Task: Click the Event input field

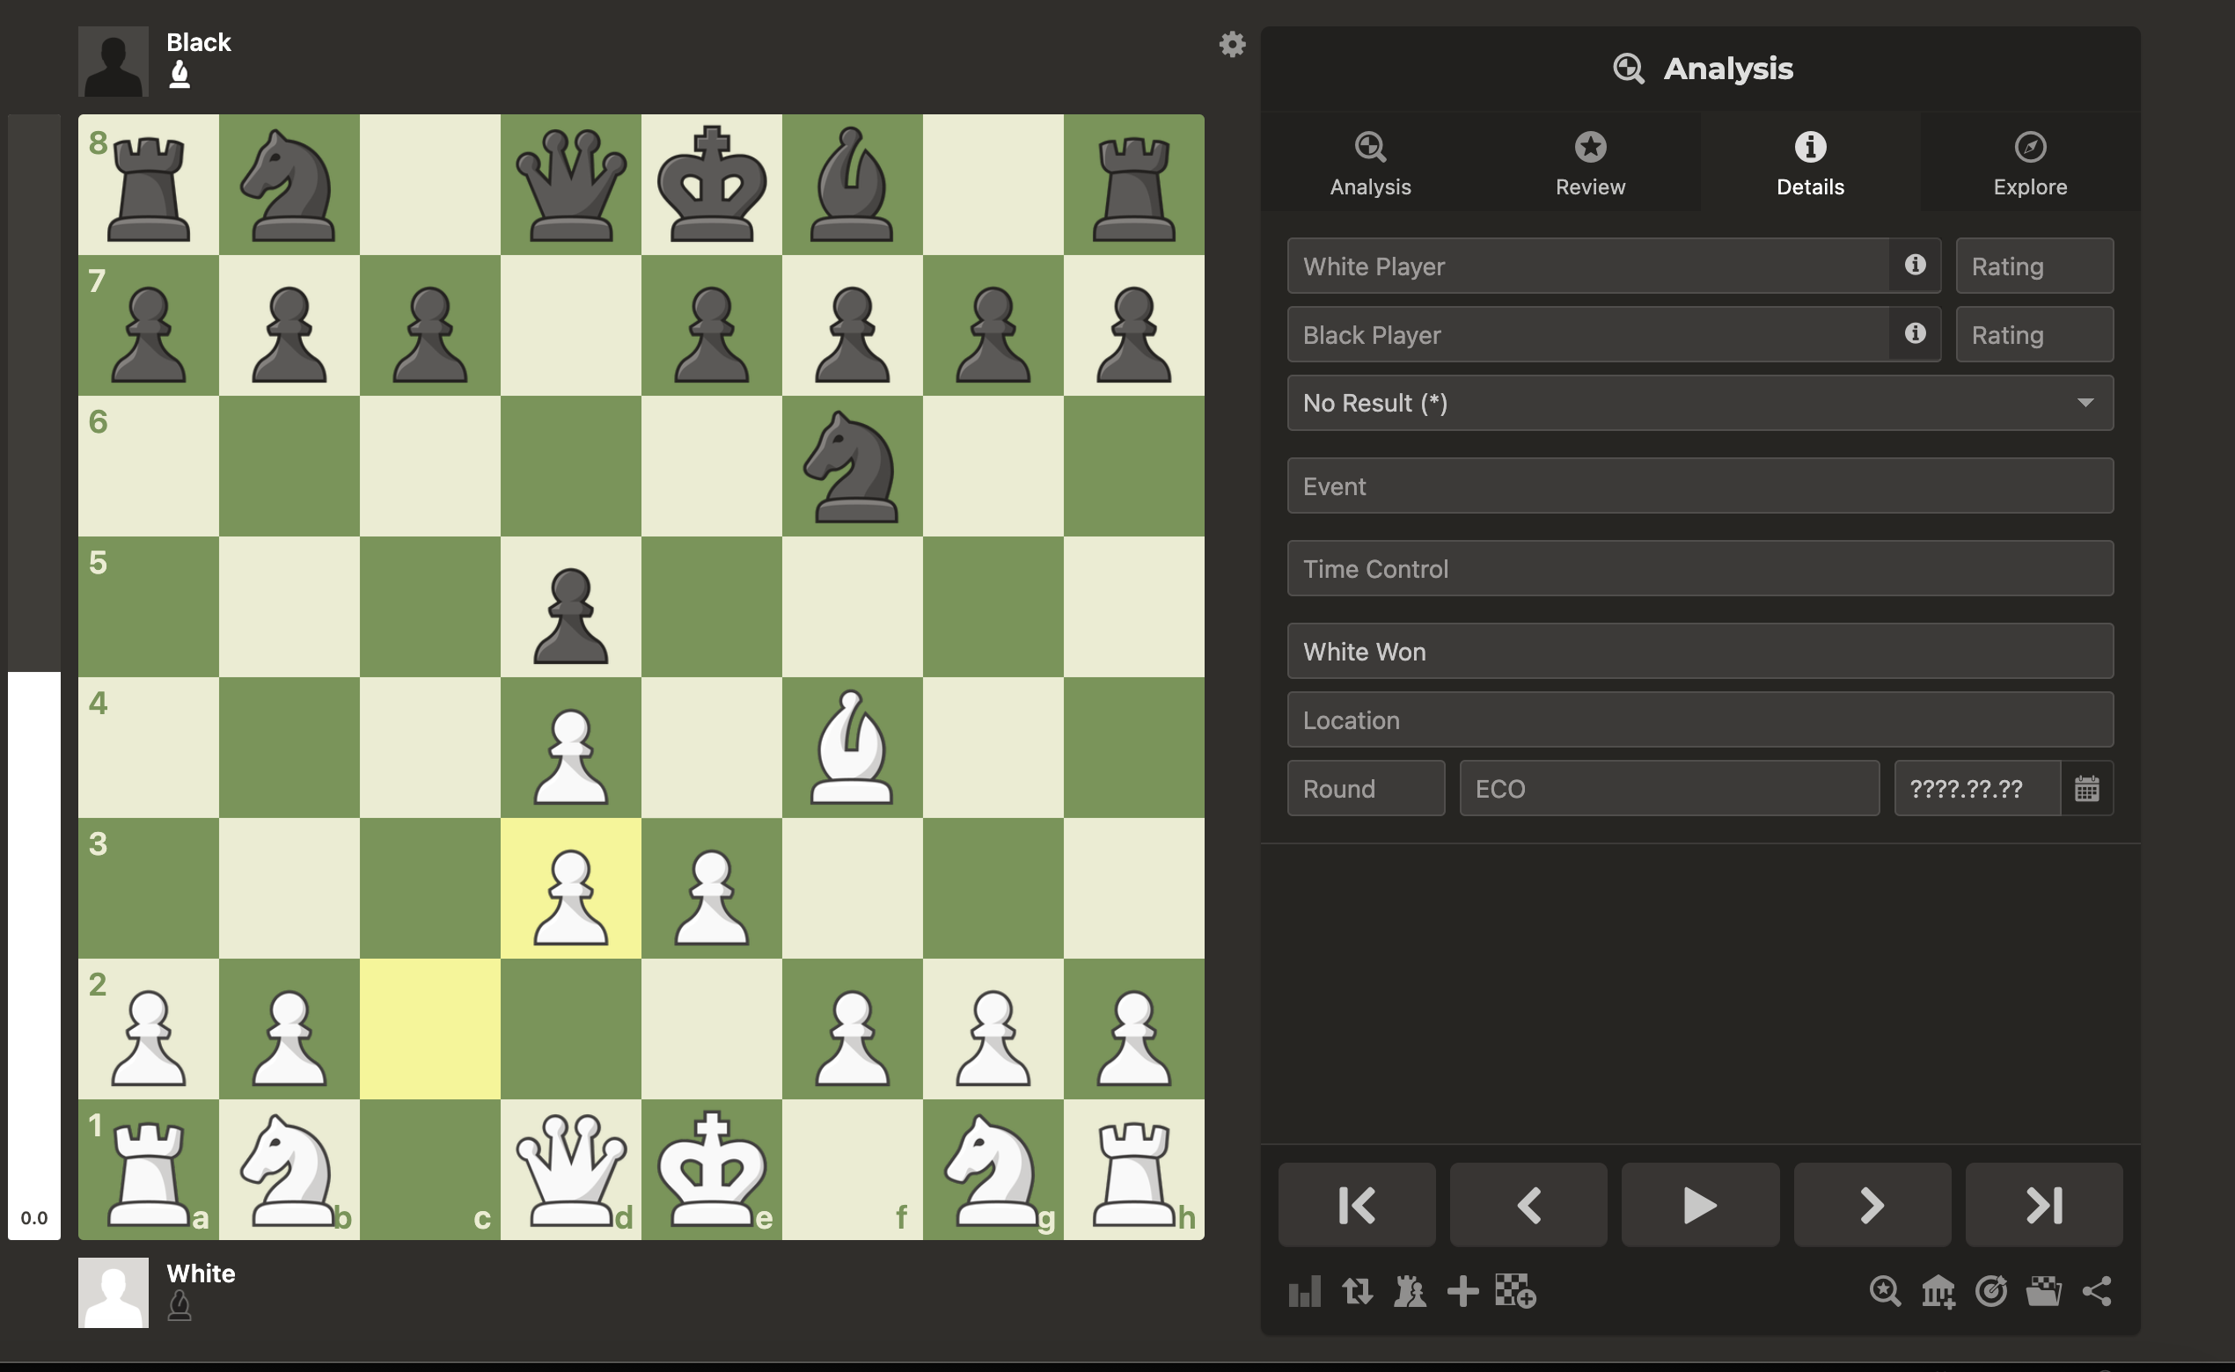Action: [x=1699, y=486]
